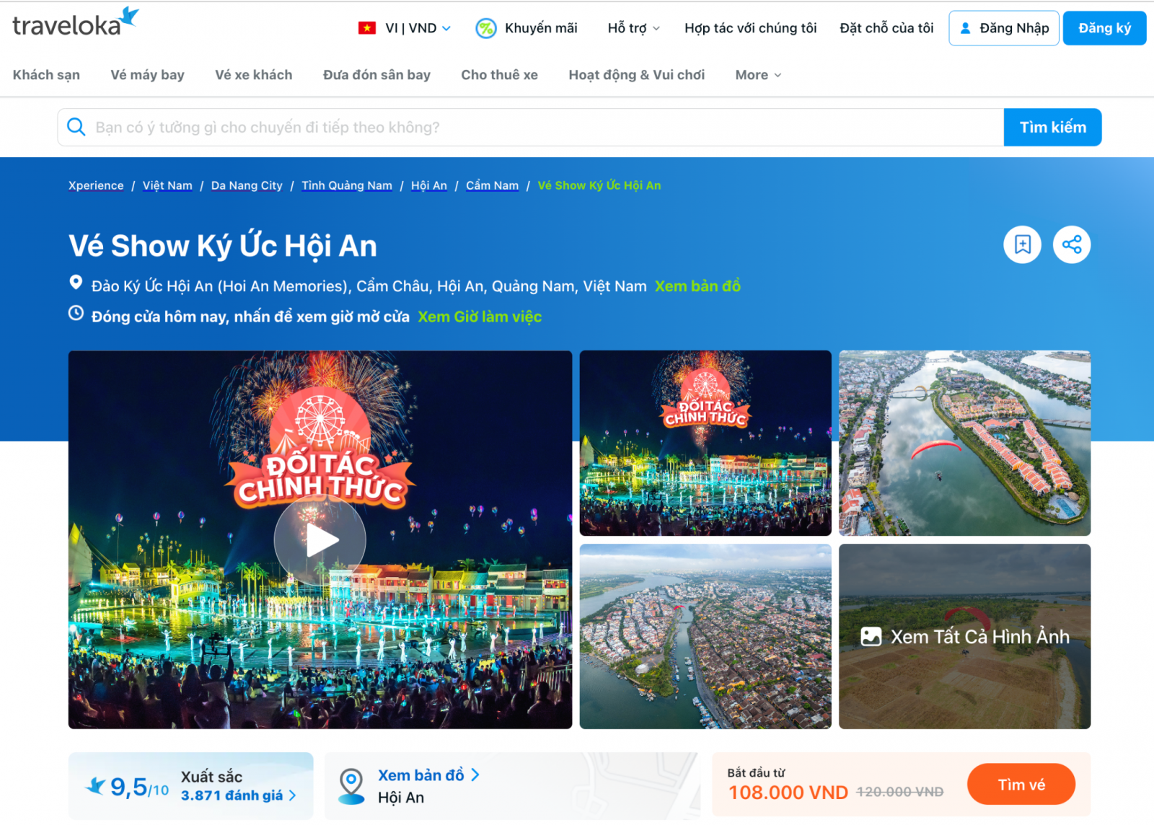Open the Vé xe khách tab
The image size is (1154, 825).
(254, 75)
